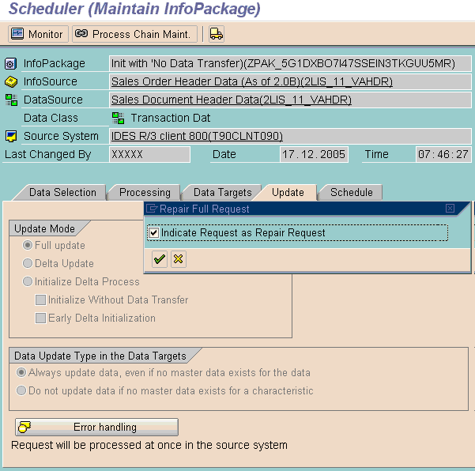475x471 pixels.
Task: Close the Repair Full Request popup
Action: click(450, 209)
